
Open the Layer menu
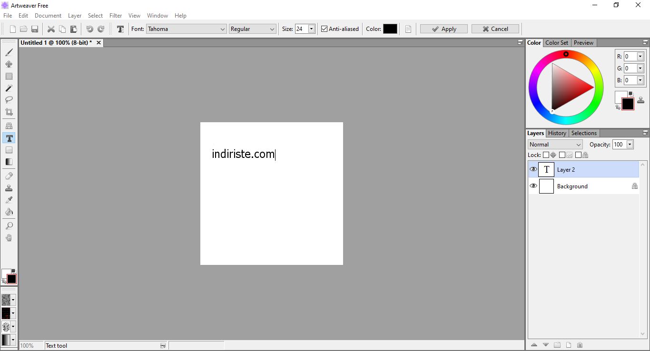(x=75, y=16)
